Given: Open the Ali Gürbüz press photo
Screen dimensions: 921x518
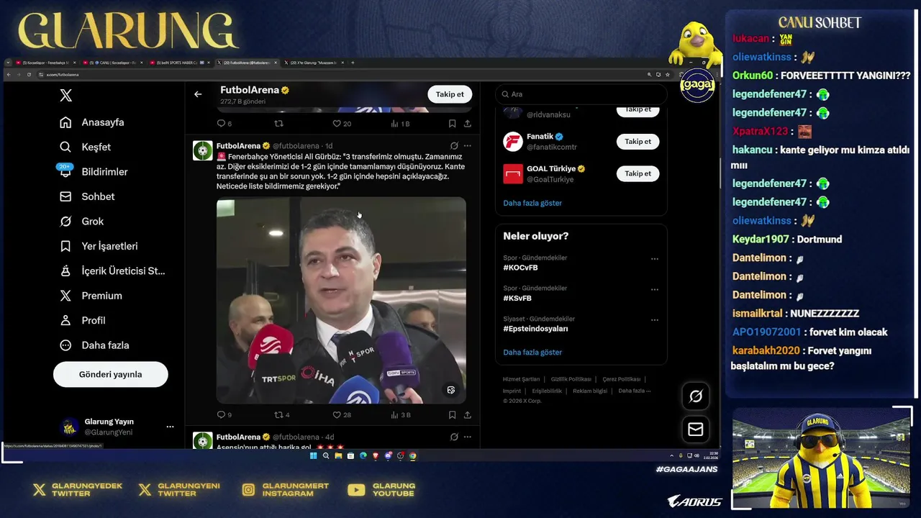Looking at the screenshot, I should point(341,300).
